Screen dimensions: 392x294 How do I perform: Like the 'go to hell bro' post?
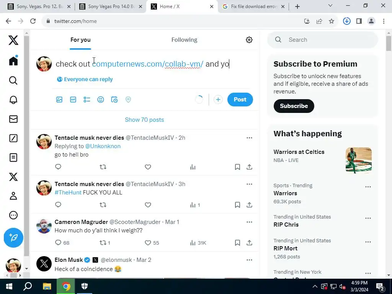148,167
